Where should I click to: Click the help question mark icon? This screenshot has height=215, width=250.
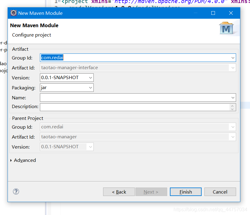[x=16, y=191]
